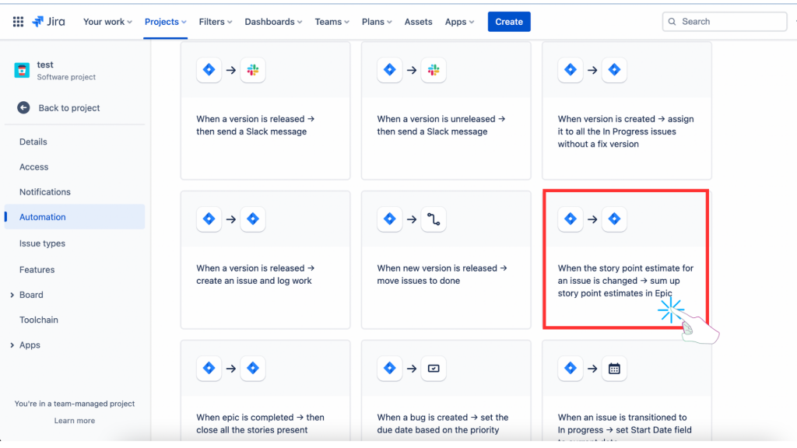
Task: Click Slack icon on version released card
Action: coord(253,70)
